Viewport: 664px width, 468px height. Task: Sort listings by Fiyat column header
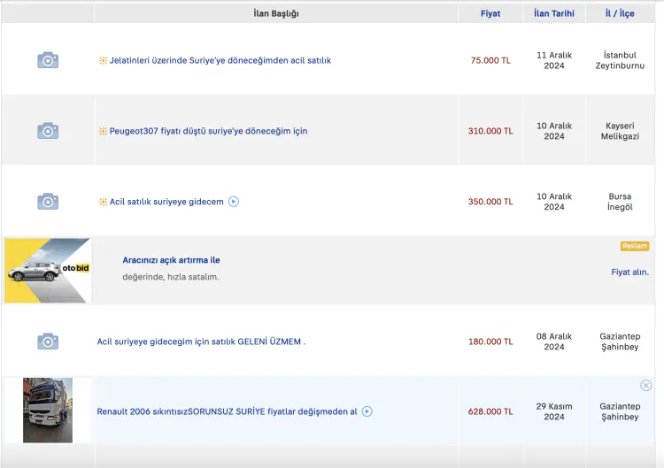pos(490,13)
